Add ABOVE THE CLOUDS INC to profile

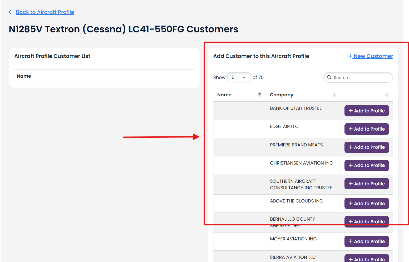click(x=366, y=204)
